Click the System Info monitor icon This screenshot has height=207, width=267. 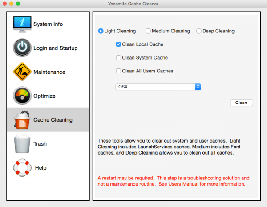[x=22, y=24]
